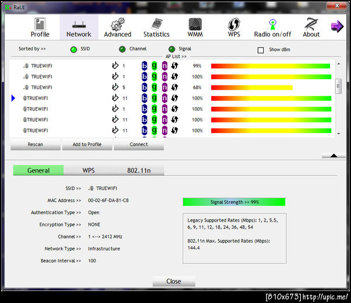Click the Network Type value Infrastructure
The height and width of the screenshot is (303, 351).
tap(104, 248)
